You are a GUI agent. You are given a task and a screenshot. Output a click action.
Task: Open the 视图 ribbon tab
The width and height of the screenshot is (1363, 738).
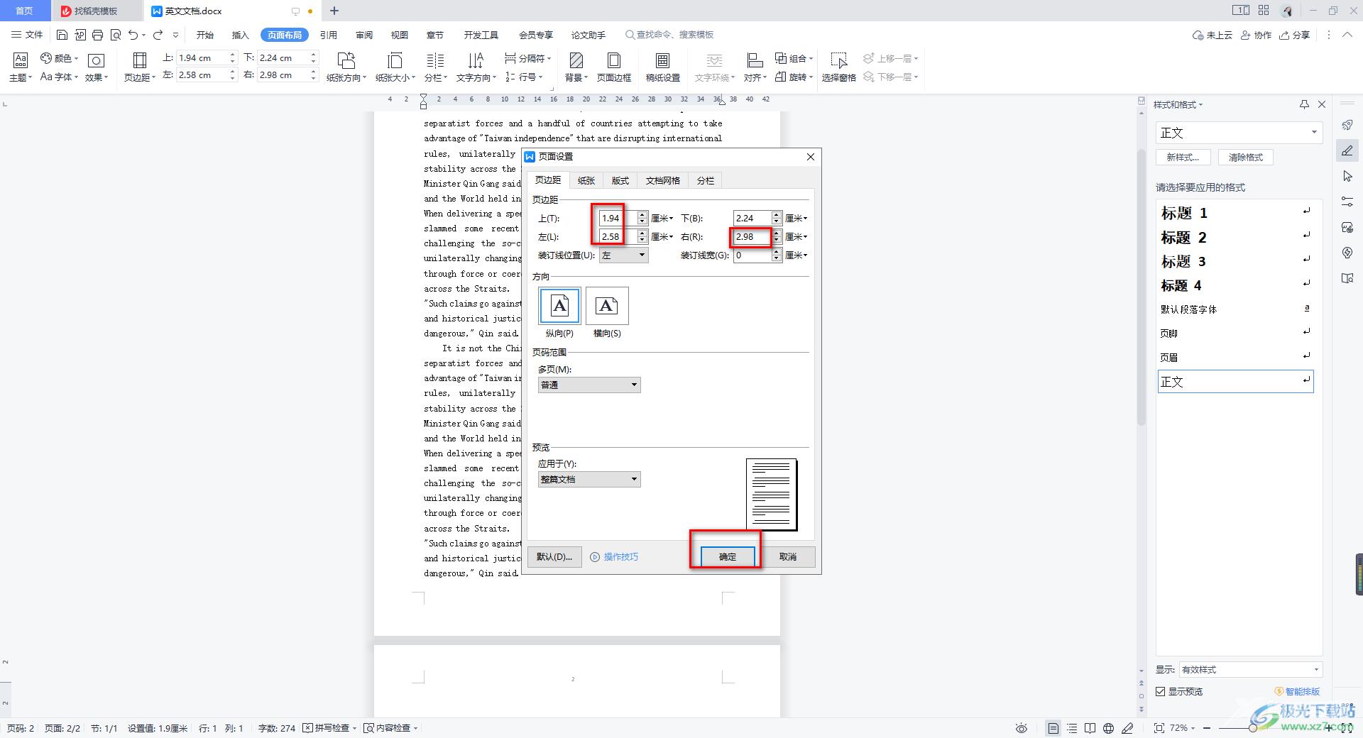click(400, 35)
